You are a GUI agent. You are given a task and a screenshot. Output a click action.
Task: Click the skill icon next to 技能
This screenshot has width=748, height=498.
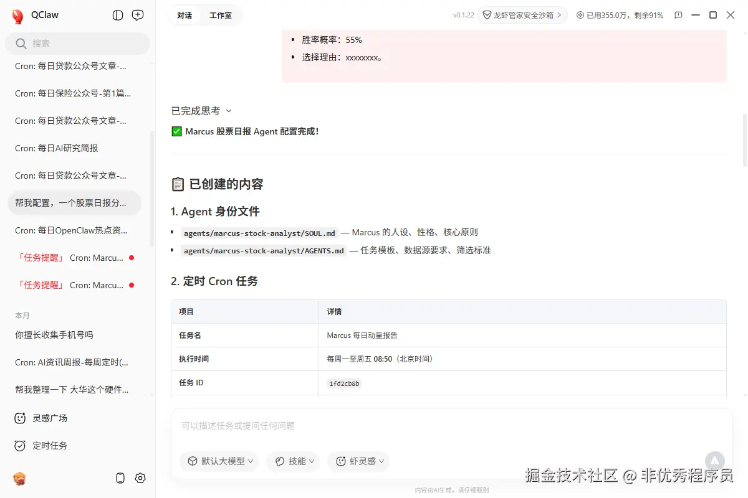click(280, 461)
